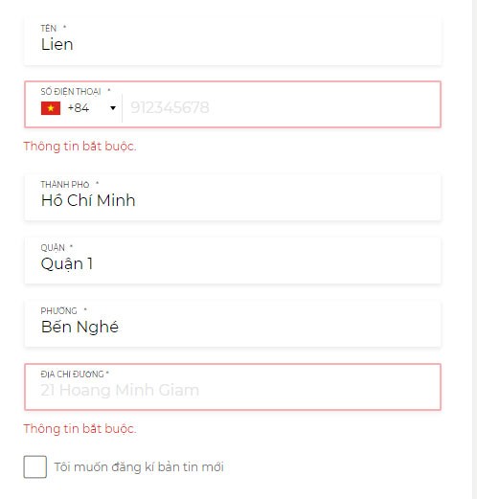Open the Quận field showing Quận 1
Image resolution: width=477 pixels, height=499 pixels.
[x=233, y=261]
